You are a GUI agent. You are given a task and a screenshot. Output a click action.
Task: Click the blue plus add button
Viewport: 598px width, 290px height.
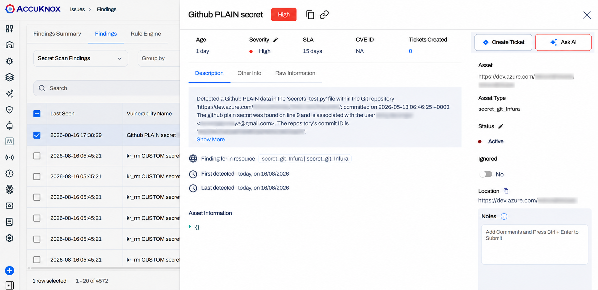coord(9,271)
